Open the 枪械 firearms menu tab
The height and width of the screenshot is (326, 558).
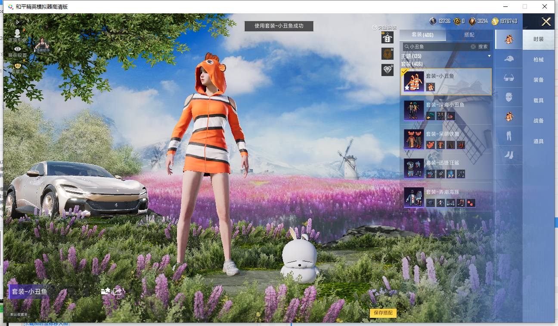539,60
